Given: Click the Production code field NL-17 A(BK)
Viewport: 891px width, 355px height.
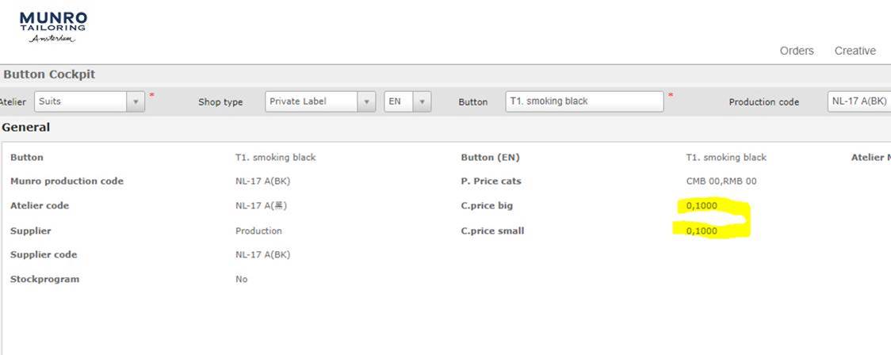Looking at the screenshot, I should pyautogui.click(x=859, y=101).
